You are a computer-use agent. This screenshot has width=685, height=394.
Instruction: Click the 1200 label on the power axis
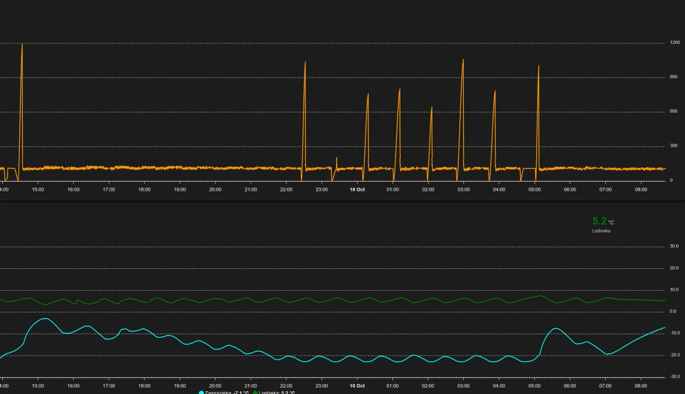pos(675,43)
